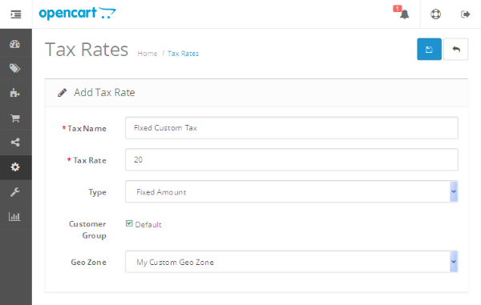Open the Tools wrench sidebar icon
The image size is (481, 305).
click(x=14, y=192)
